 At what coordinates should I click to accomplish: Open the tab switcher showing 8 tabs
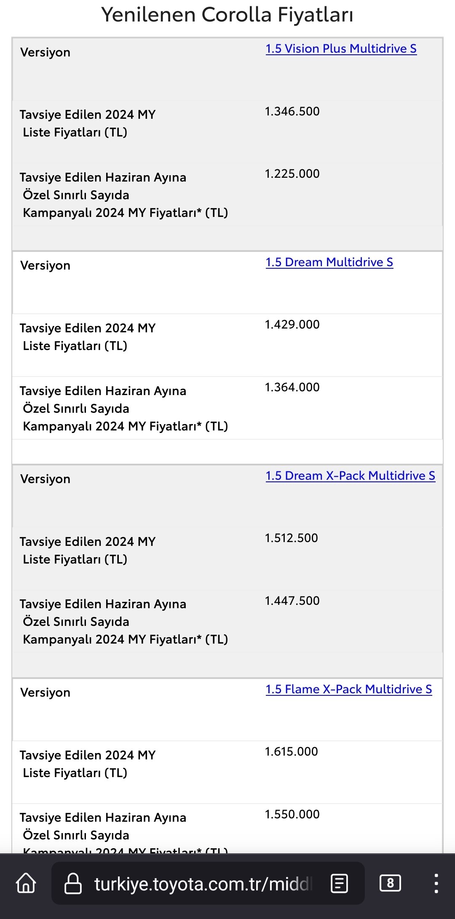tap(390, 883)
